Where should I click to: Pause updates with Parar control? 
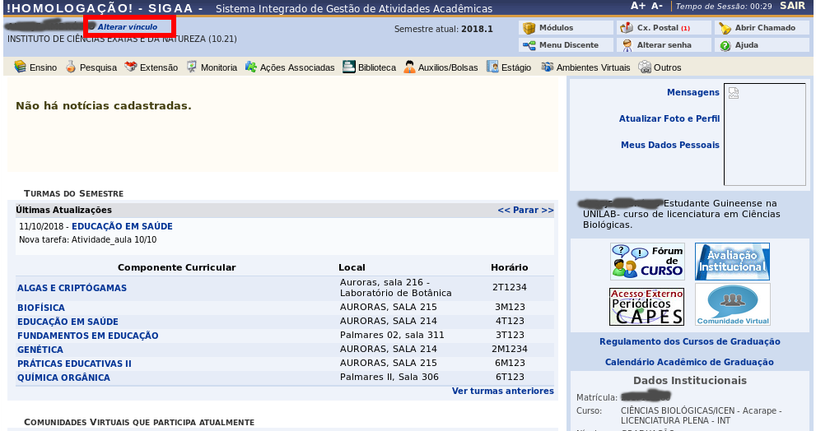(525, 210)
